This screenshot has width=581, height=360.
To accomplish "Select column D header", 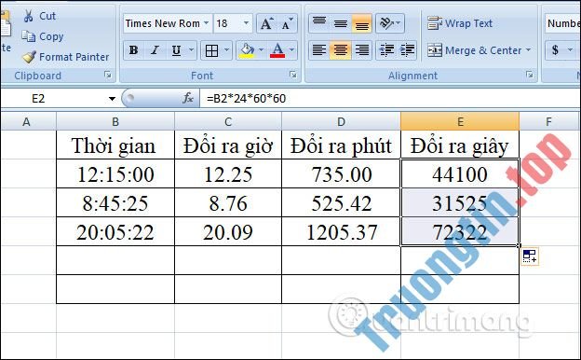I will click(x=342, y=122).
